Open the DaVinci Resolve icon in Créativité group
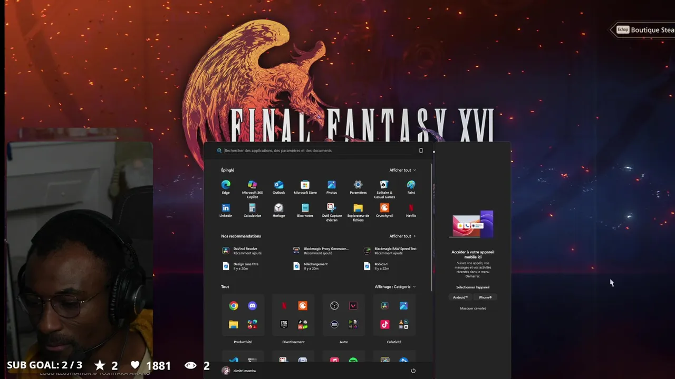 click(385, 306)
